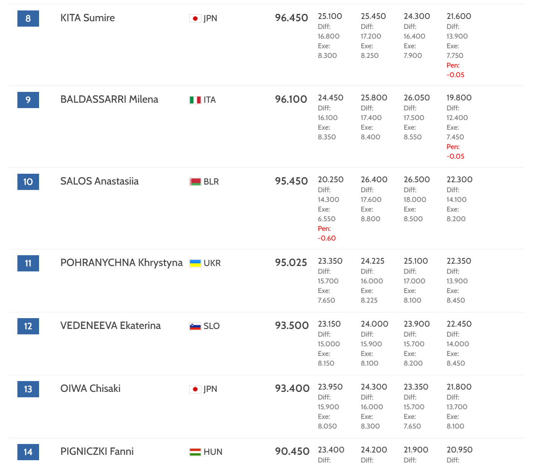Open OIWA Chisaki's name
Image resolution: width=534 pixels, height=466 pixels.
[90, 389]
